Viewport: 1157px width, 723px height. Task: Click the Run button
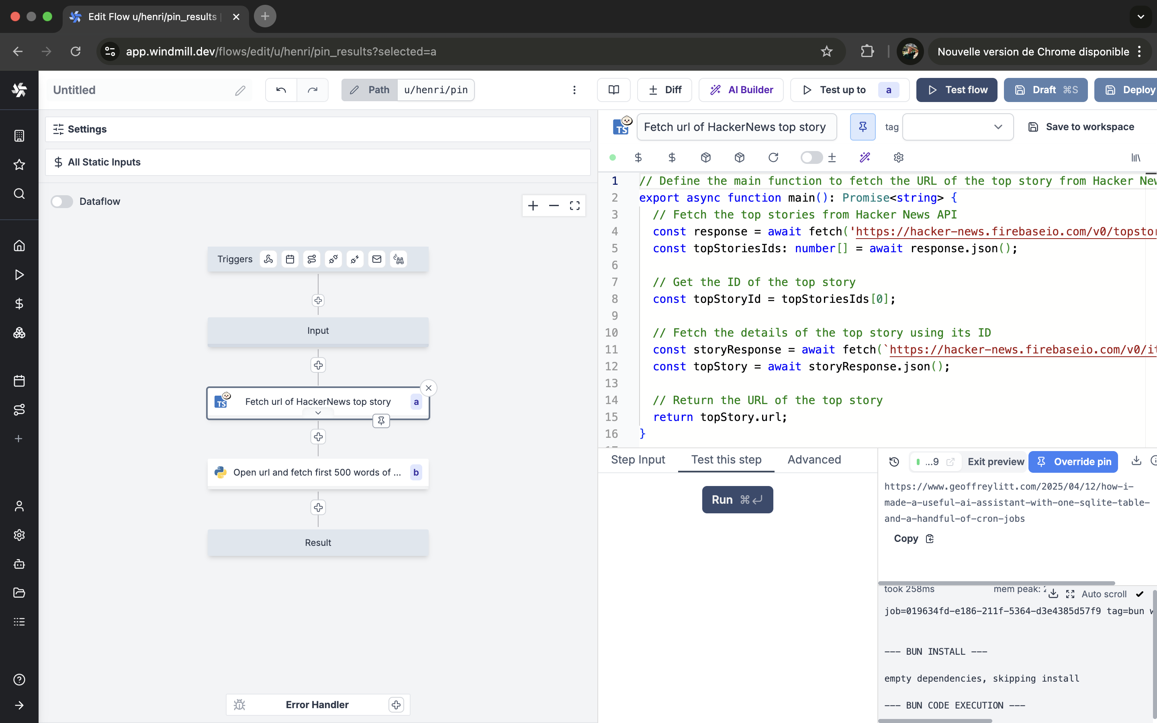pos(737,500)
